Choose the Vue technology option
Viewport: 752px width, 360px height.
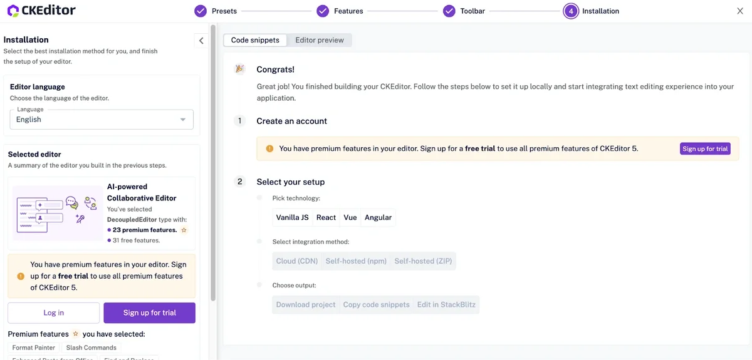[x=350, y=217]
